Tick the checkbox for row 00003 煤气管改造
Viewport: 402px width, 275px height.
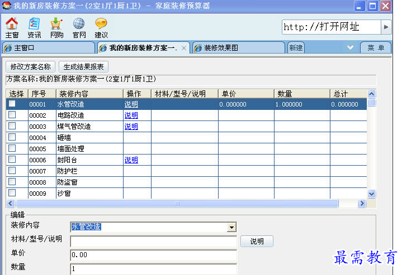tap(12, 126)
